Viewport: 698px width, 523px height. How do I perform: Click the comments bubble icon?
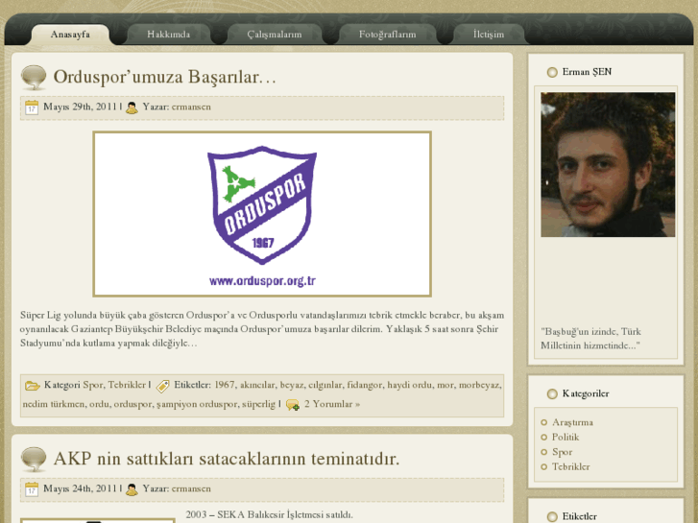(293, 405)
